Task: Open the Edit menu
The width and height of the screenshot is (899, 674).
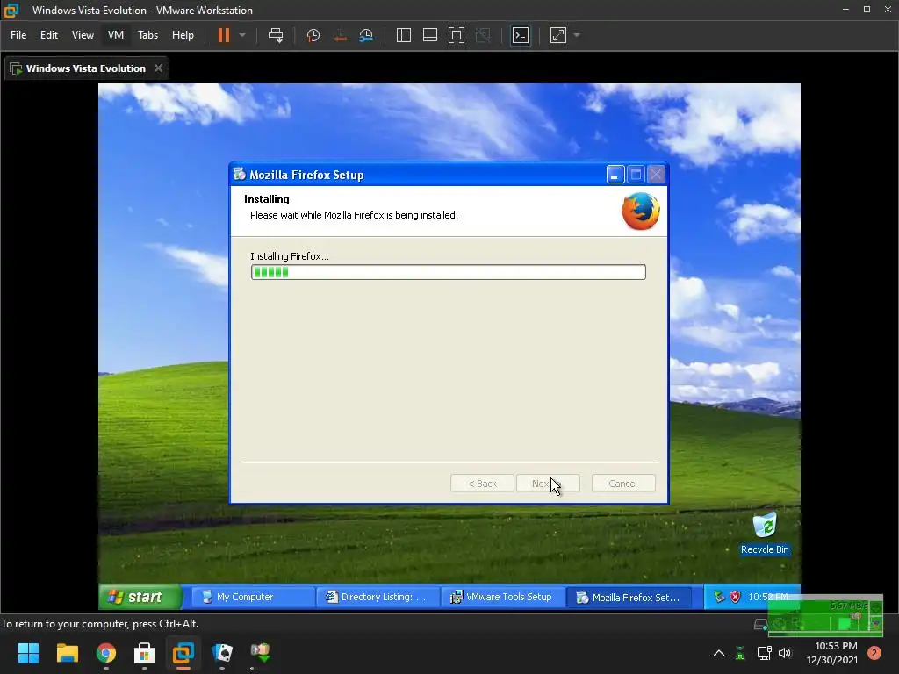Action: coord(49,35)
